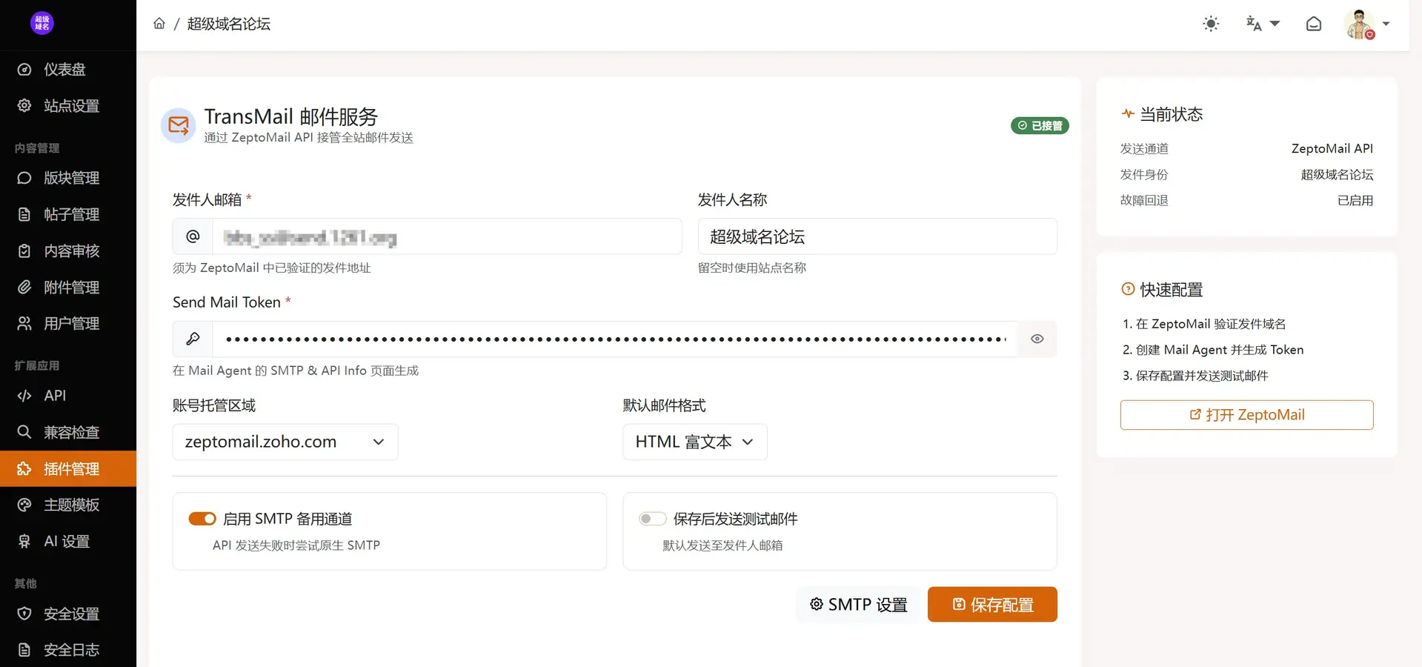The height and width of the screenshot is (667, 1422).
Task: Open 主题模板 in sidebar
Action: point(68,505)
